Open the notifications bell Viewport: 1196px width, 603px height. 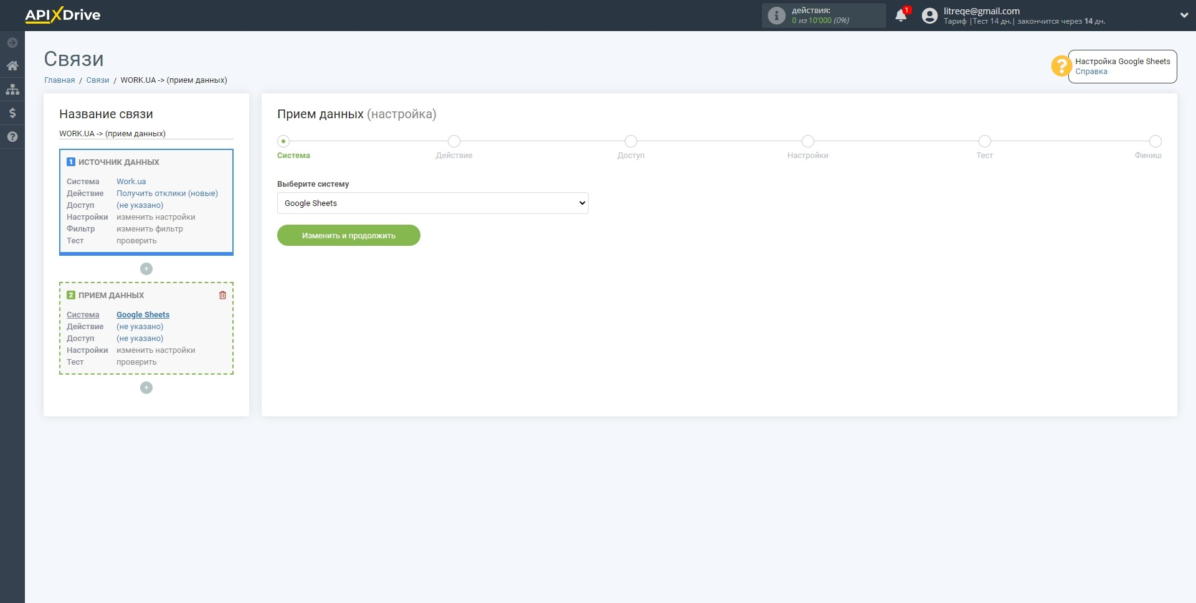click(901, 16)
